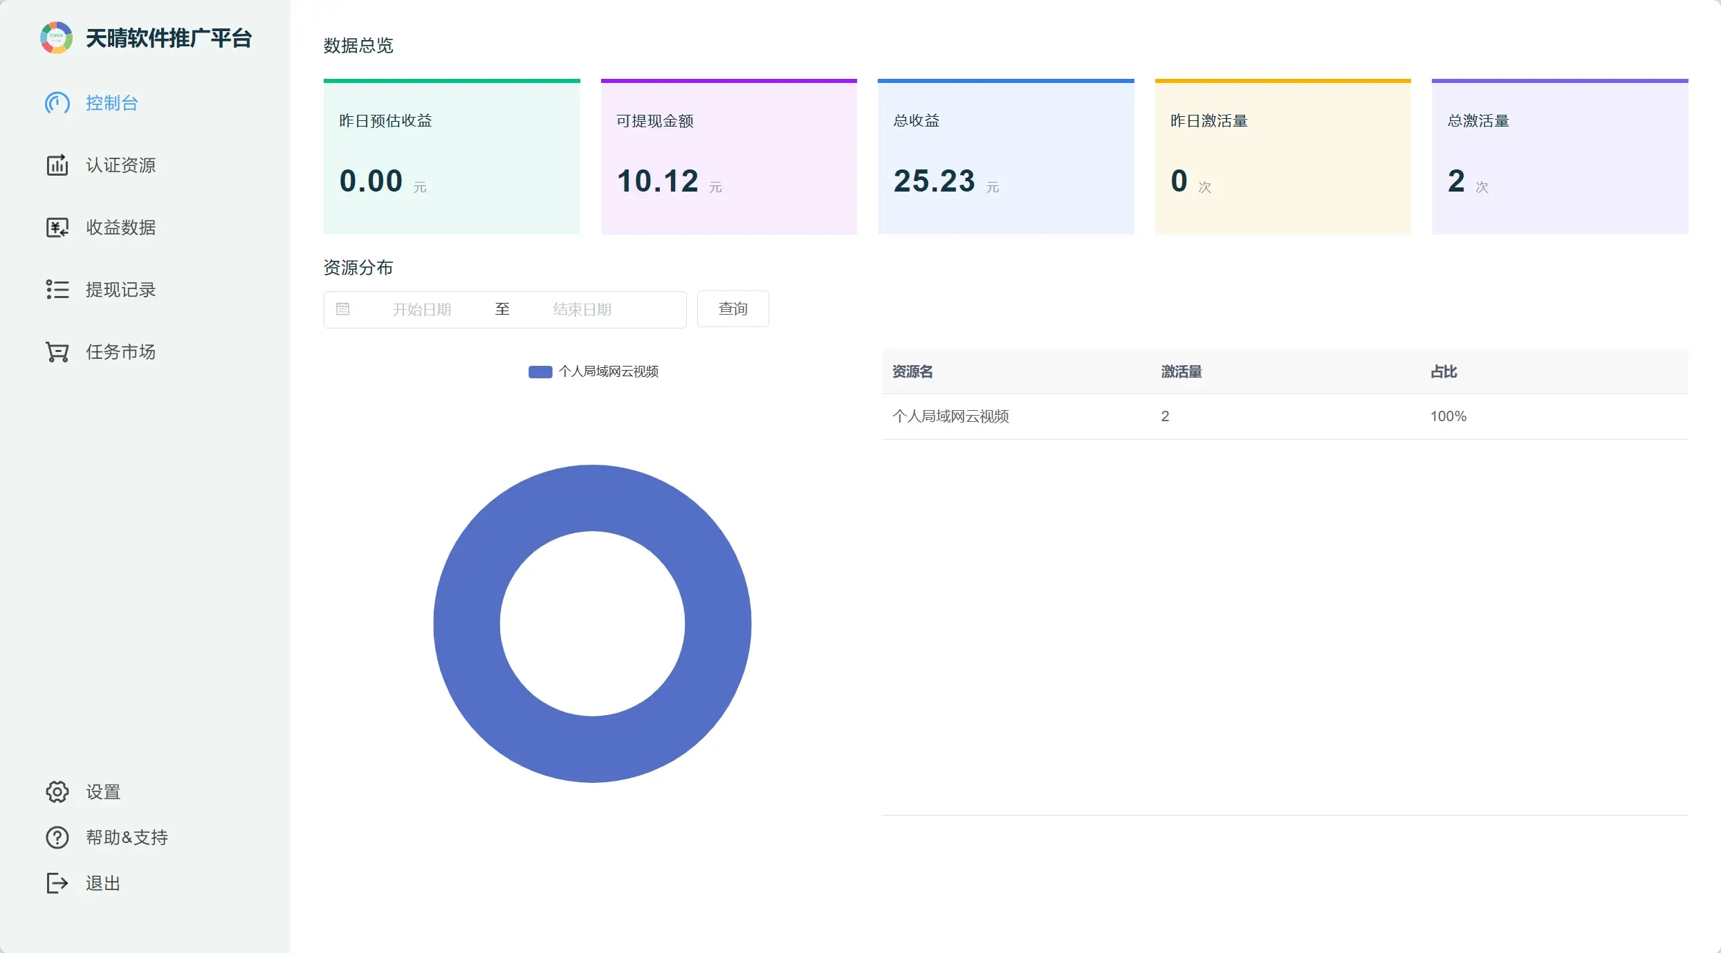The image size is (1721, 953).
Task: Click the 任务市场 shopping cart icon
Action: point(57,352)
